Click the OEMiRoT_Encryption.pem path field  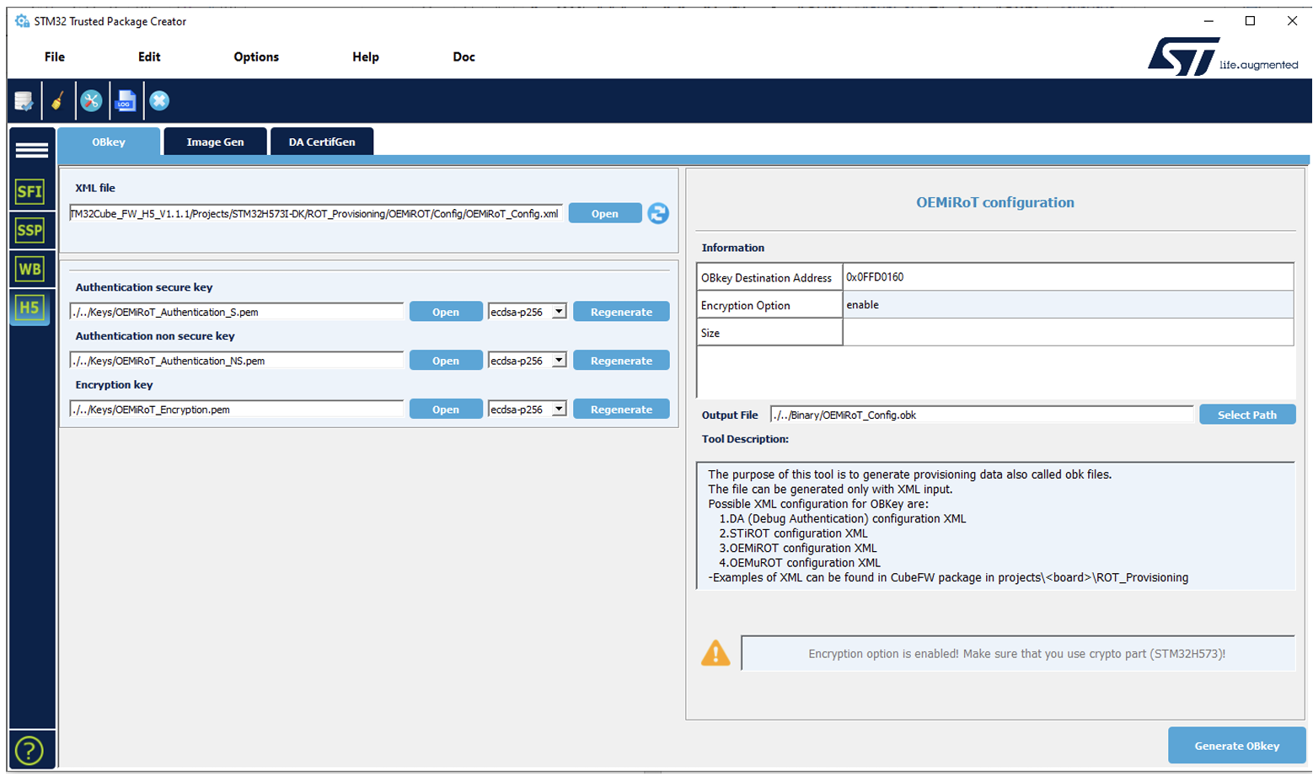pyautogui.click(x=237, y=410)
